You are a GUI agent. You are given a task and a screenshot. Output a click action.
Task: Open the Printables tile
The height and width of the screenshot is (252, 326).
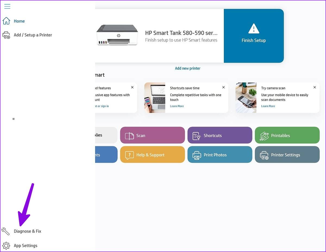(287, 135)
